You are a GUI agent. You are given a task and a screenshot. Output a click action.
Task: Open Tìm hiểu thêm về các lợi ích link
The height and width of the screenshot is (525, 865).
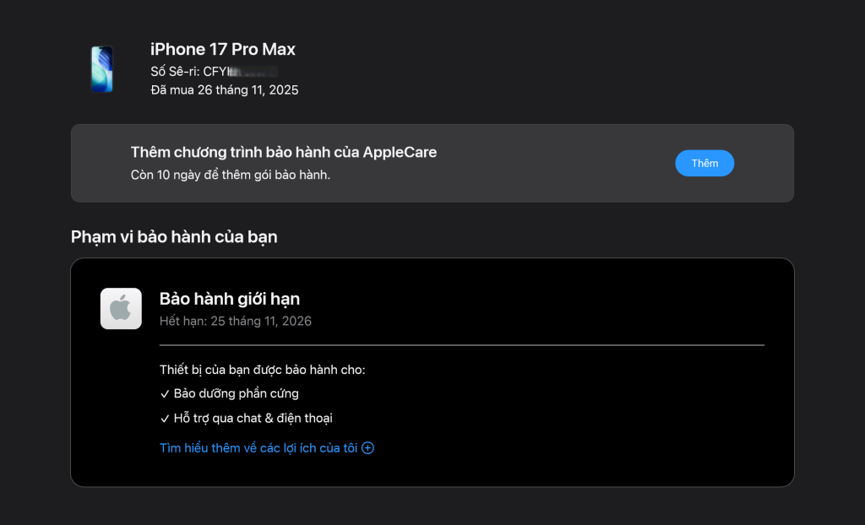(258, 448)
